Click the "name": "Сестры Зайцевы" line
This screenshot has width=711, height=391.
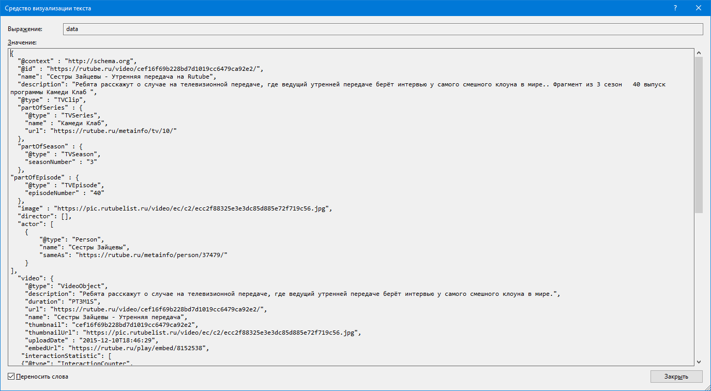(85, 247)
